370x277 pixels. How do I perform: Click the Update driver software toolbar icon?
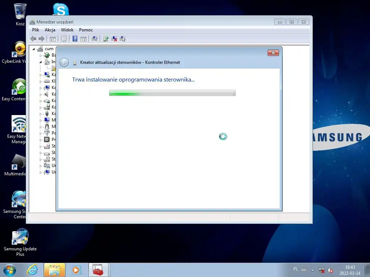pyautogui.click(x=106, y=39)
